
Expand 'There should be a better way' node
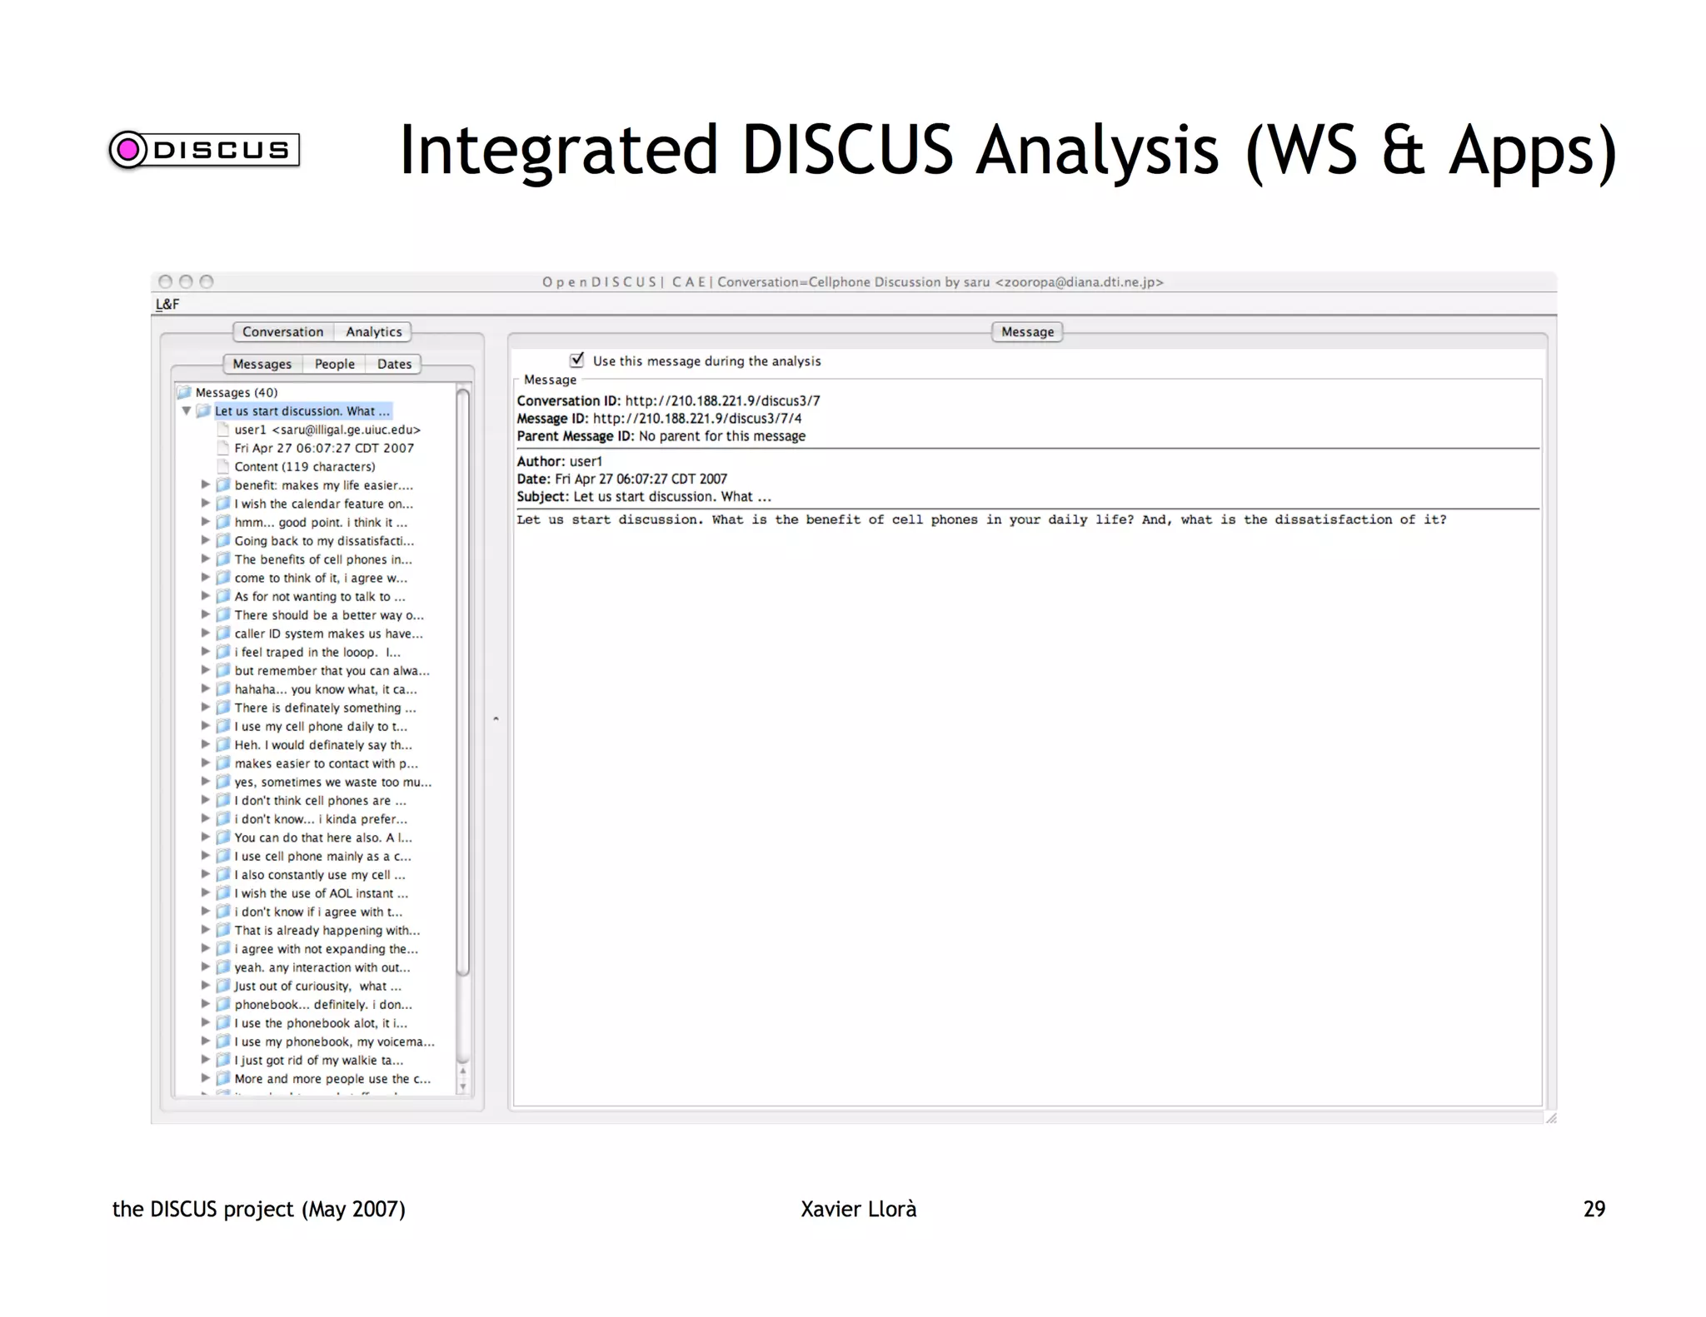click(206, 615)
